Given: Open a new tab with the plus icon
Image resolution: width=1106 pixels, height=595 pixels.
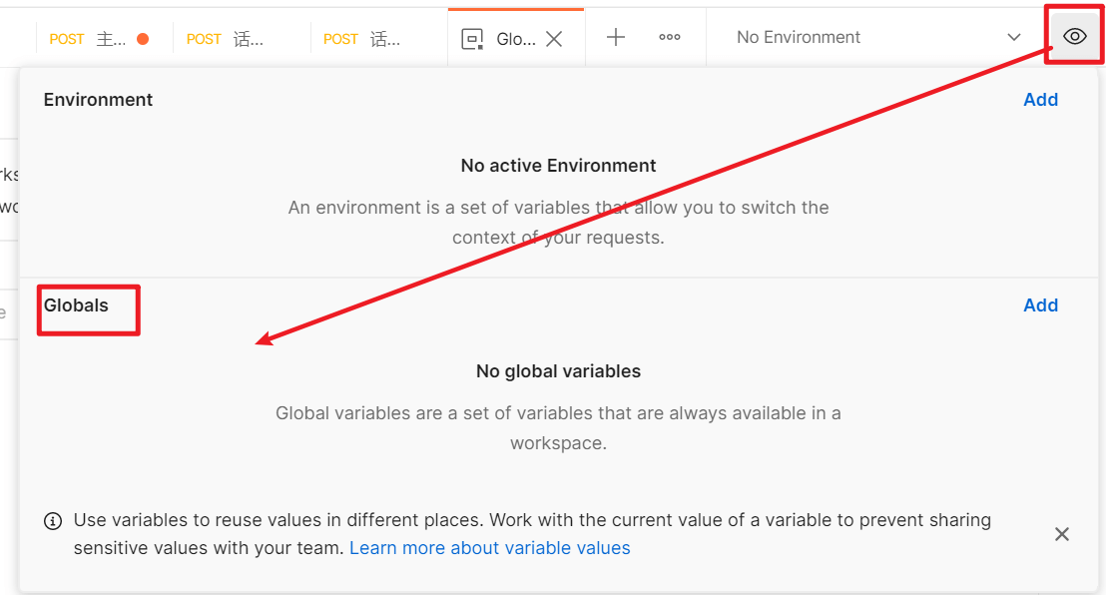Looking at the screenshot, I should click(616, 37).
